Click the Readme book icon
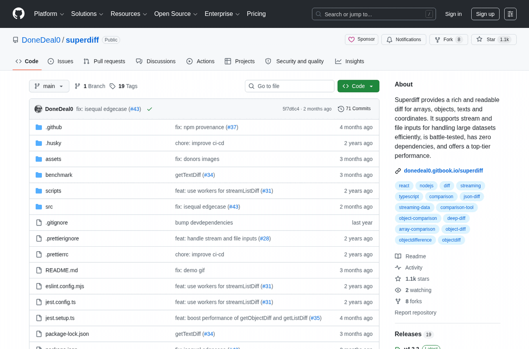This screenshot has height=349, width=529. 398,256
